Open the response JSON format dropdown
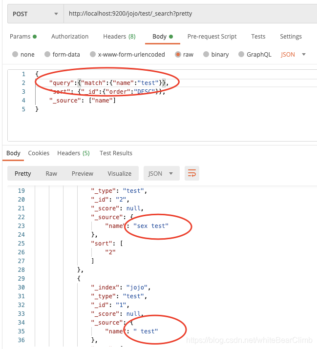 click(162, 173)
